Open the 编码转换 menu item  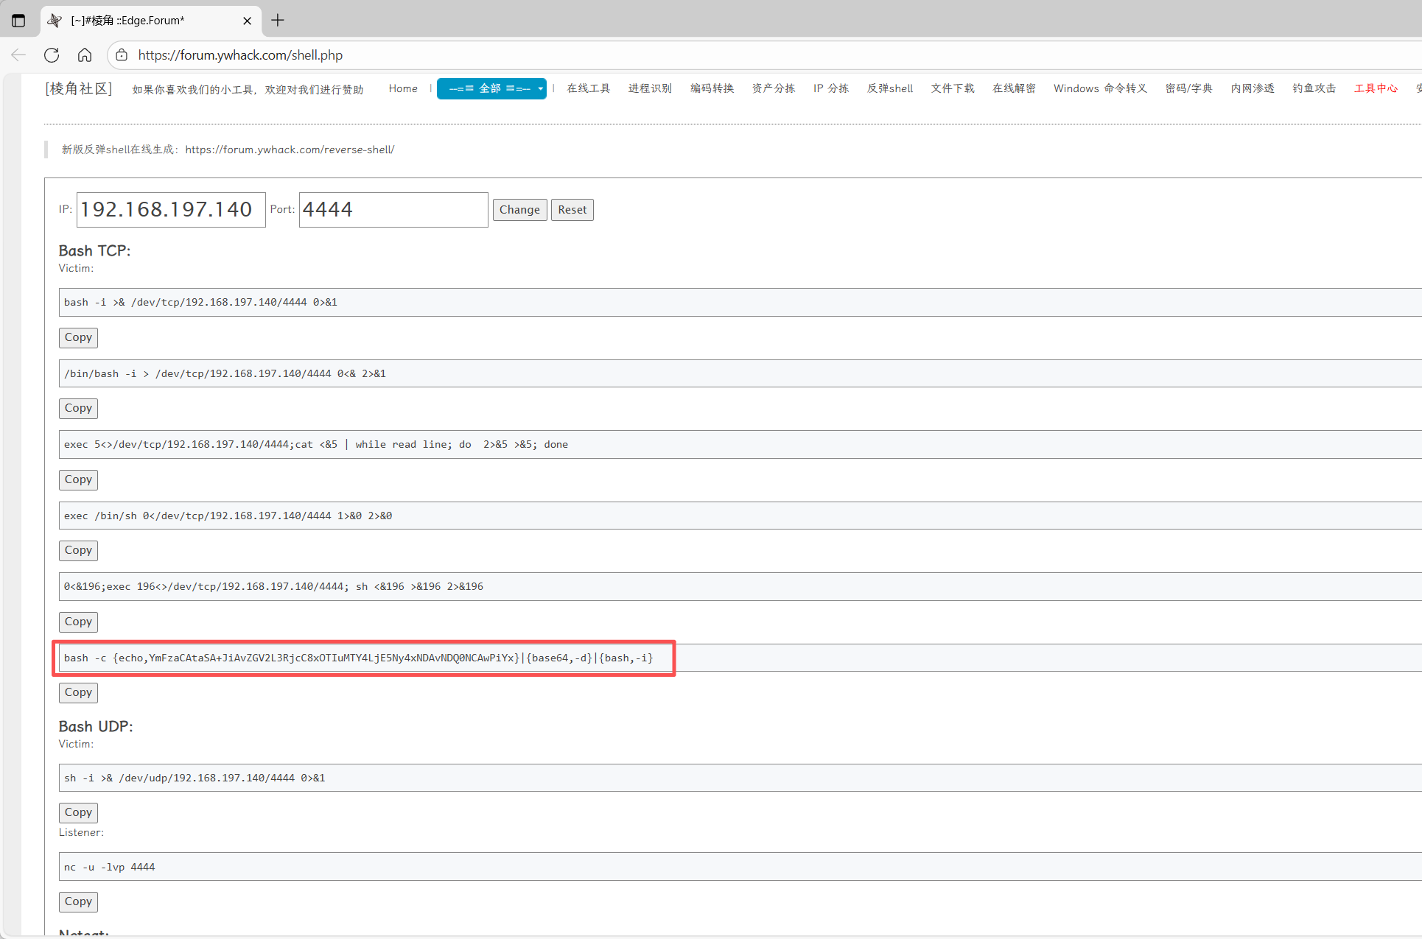(712, 88)
